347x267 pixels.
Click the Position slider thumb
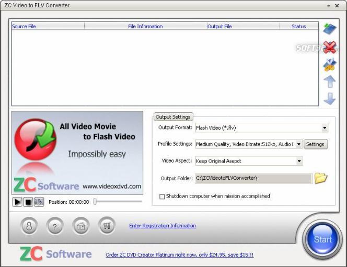(x=95, y=201)
